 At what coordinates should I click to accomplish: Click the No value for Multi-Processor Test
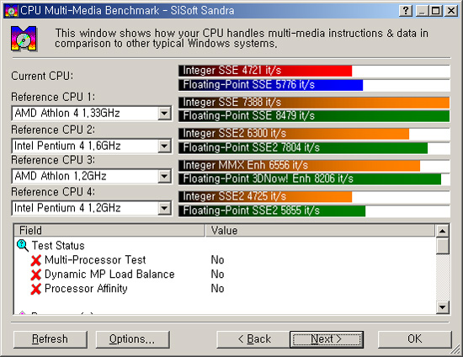[x=218, y=260]
